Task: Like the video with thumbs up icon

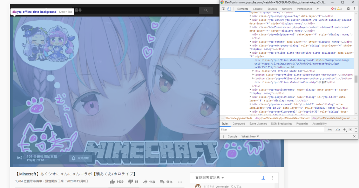Action: coord(113,182)
